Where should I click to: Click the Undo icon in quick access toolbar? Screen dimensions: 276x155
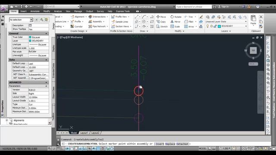(x=31, y=6)
